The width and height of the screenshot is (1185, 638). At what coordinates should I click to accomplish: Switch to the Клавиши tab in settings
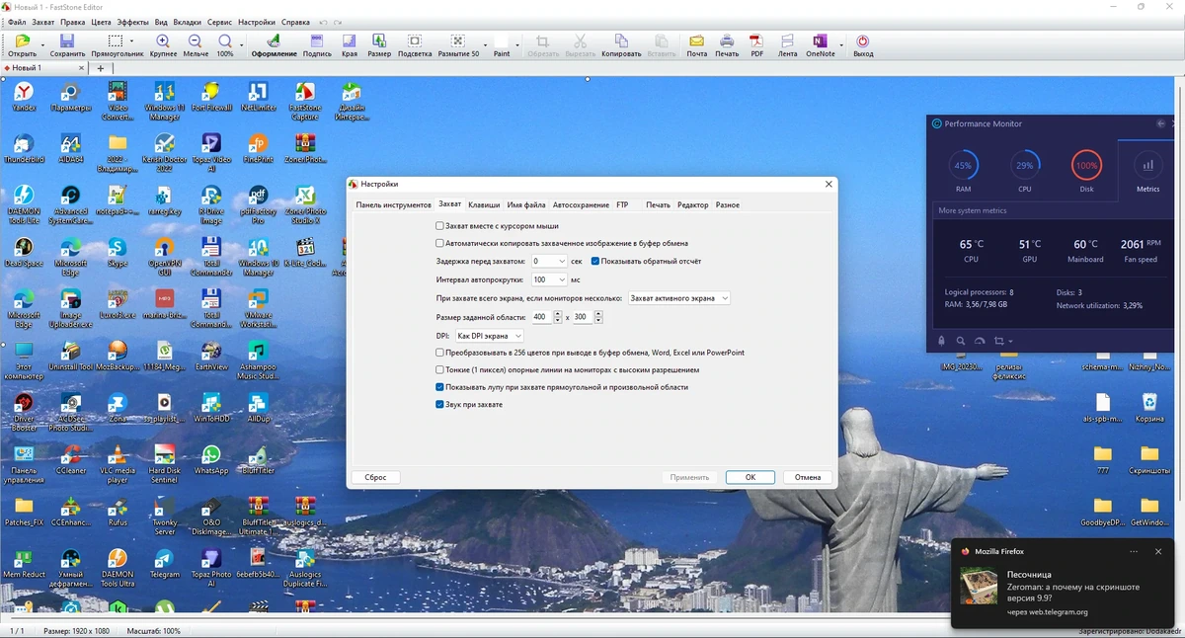click(x=484, y=204)
